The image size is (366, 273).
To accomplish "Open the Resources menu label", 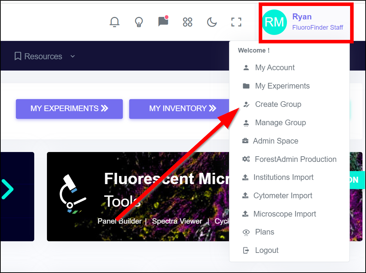I will 43,56.
